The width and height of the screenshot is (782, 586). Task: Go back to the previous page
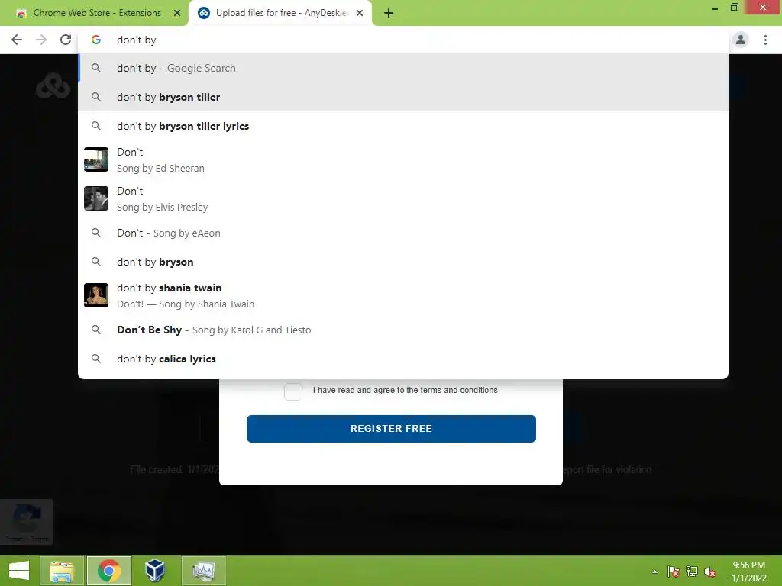click(x=17, y=40)
